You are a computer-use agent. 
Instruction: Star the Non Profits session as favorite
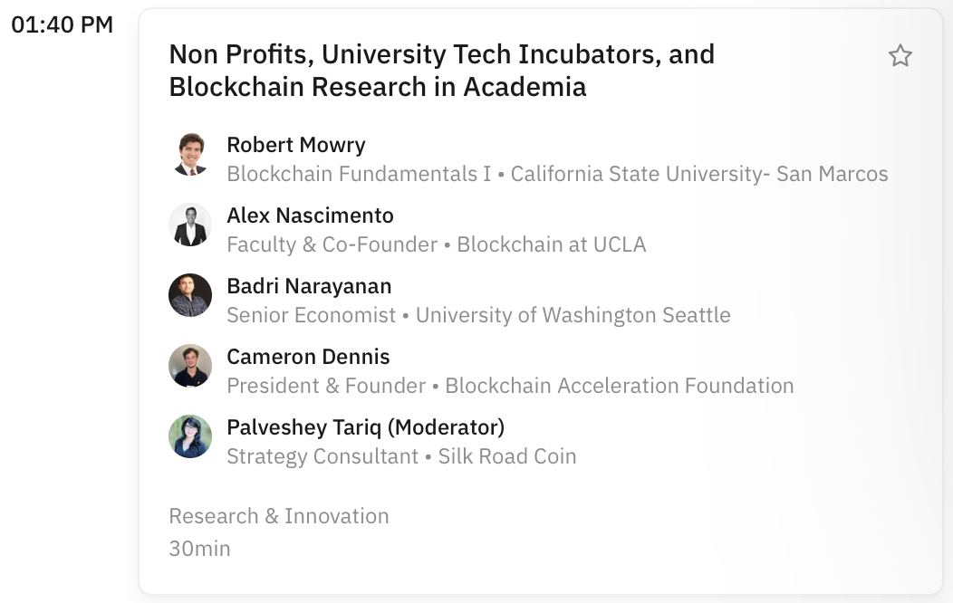click(900, 56)
